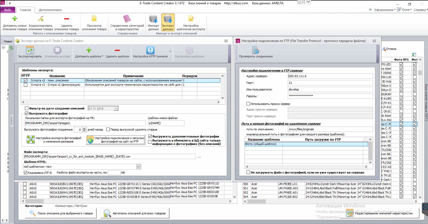Click 'Пароль' masked password field

point(330,96)
